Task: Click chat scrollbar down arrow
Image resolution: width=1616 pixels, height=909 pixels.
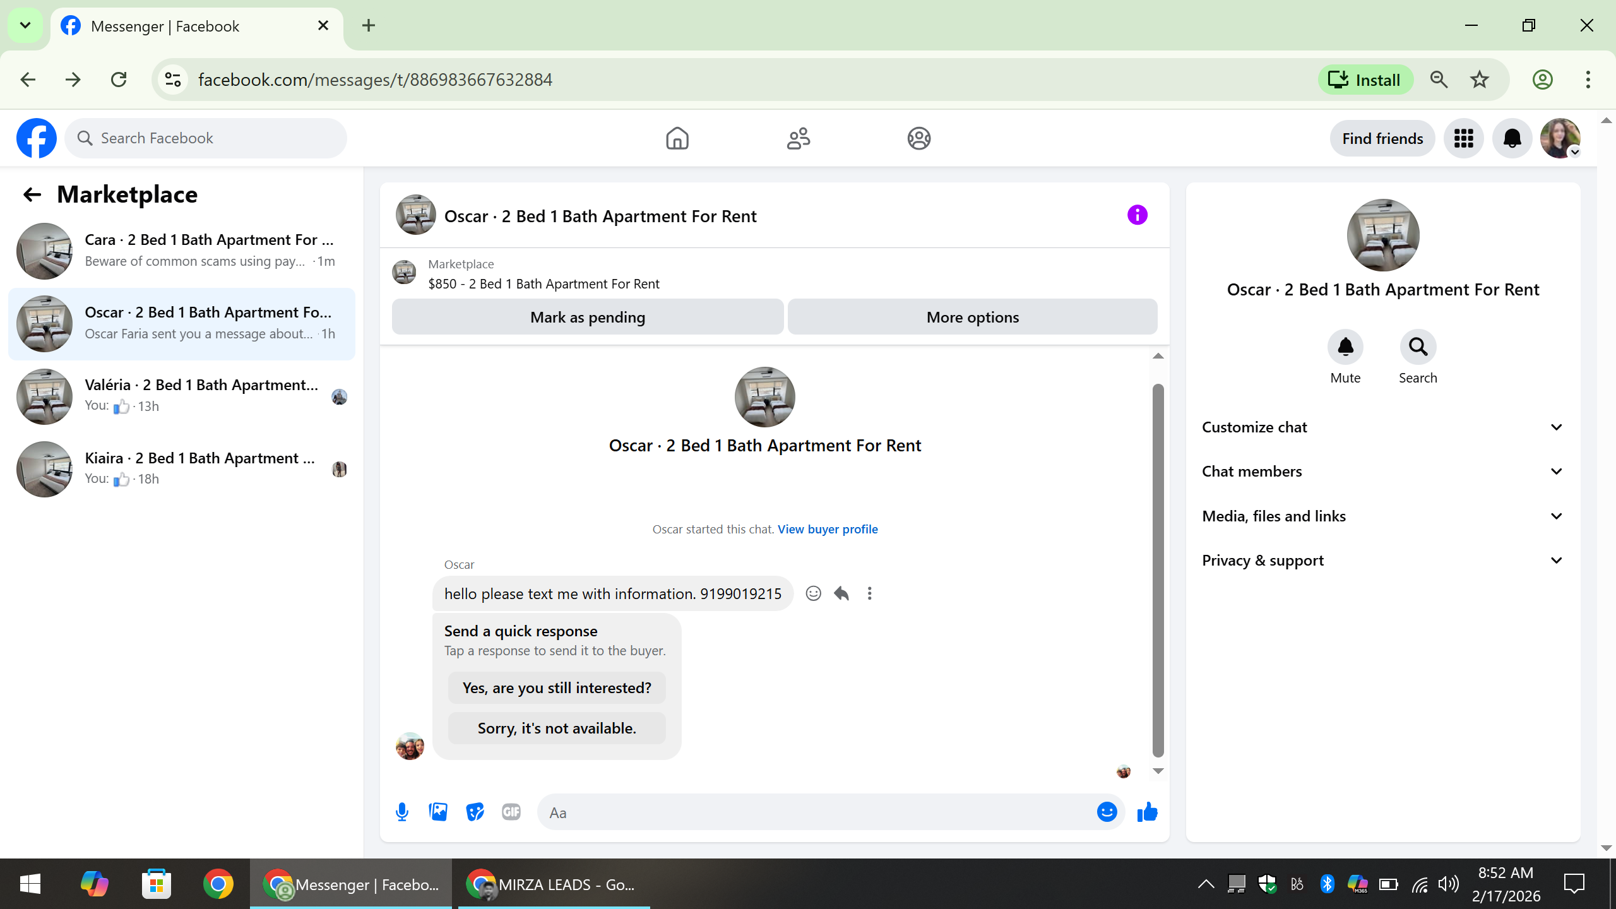Action: 1158,771
